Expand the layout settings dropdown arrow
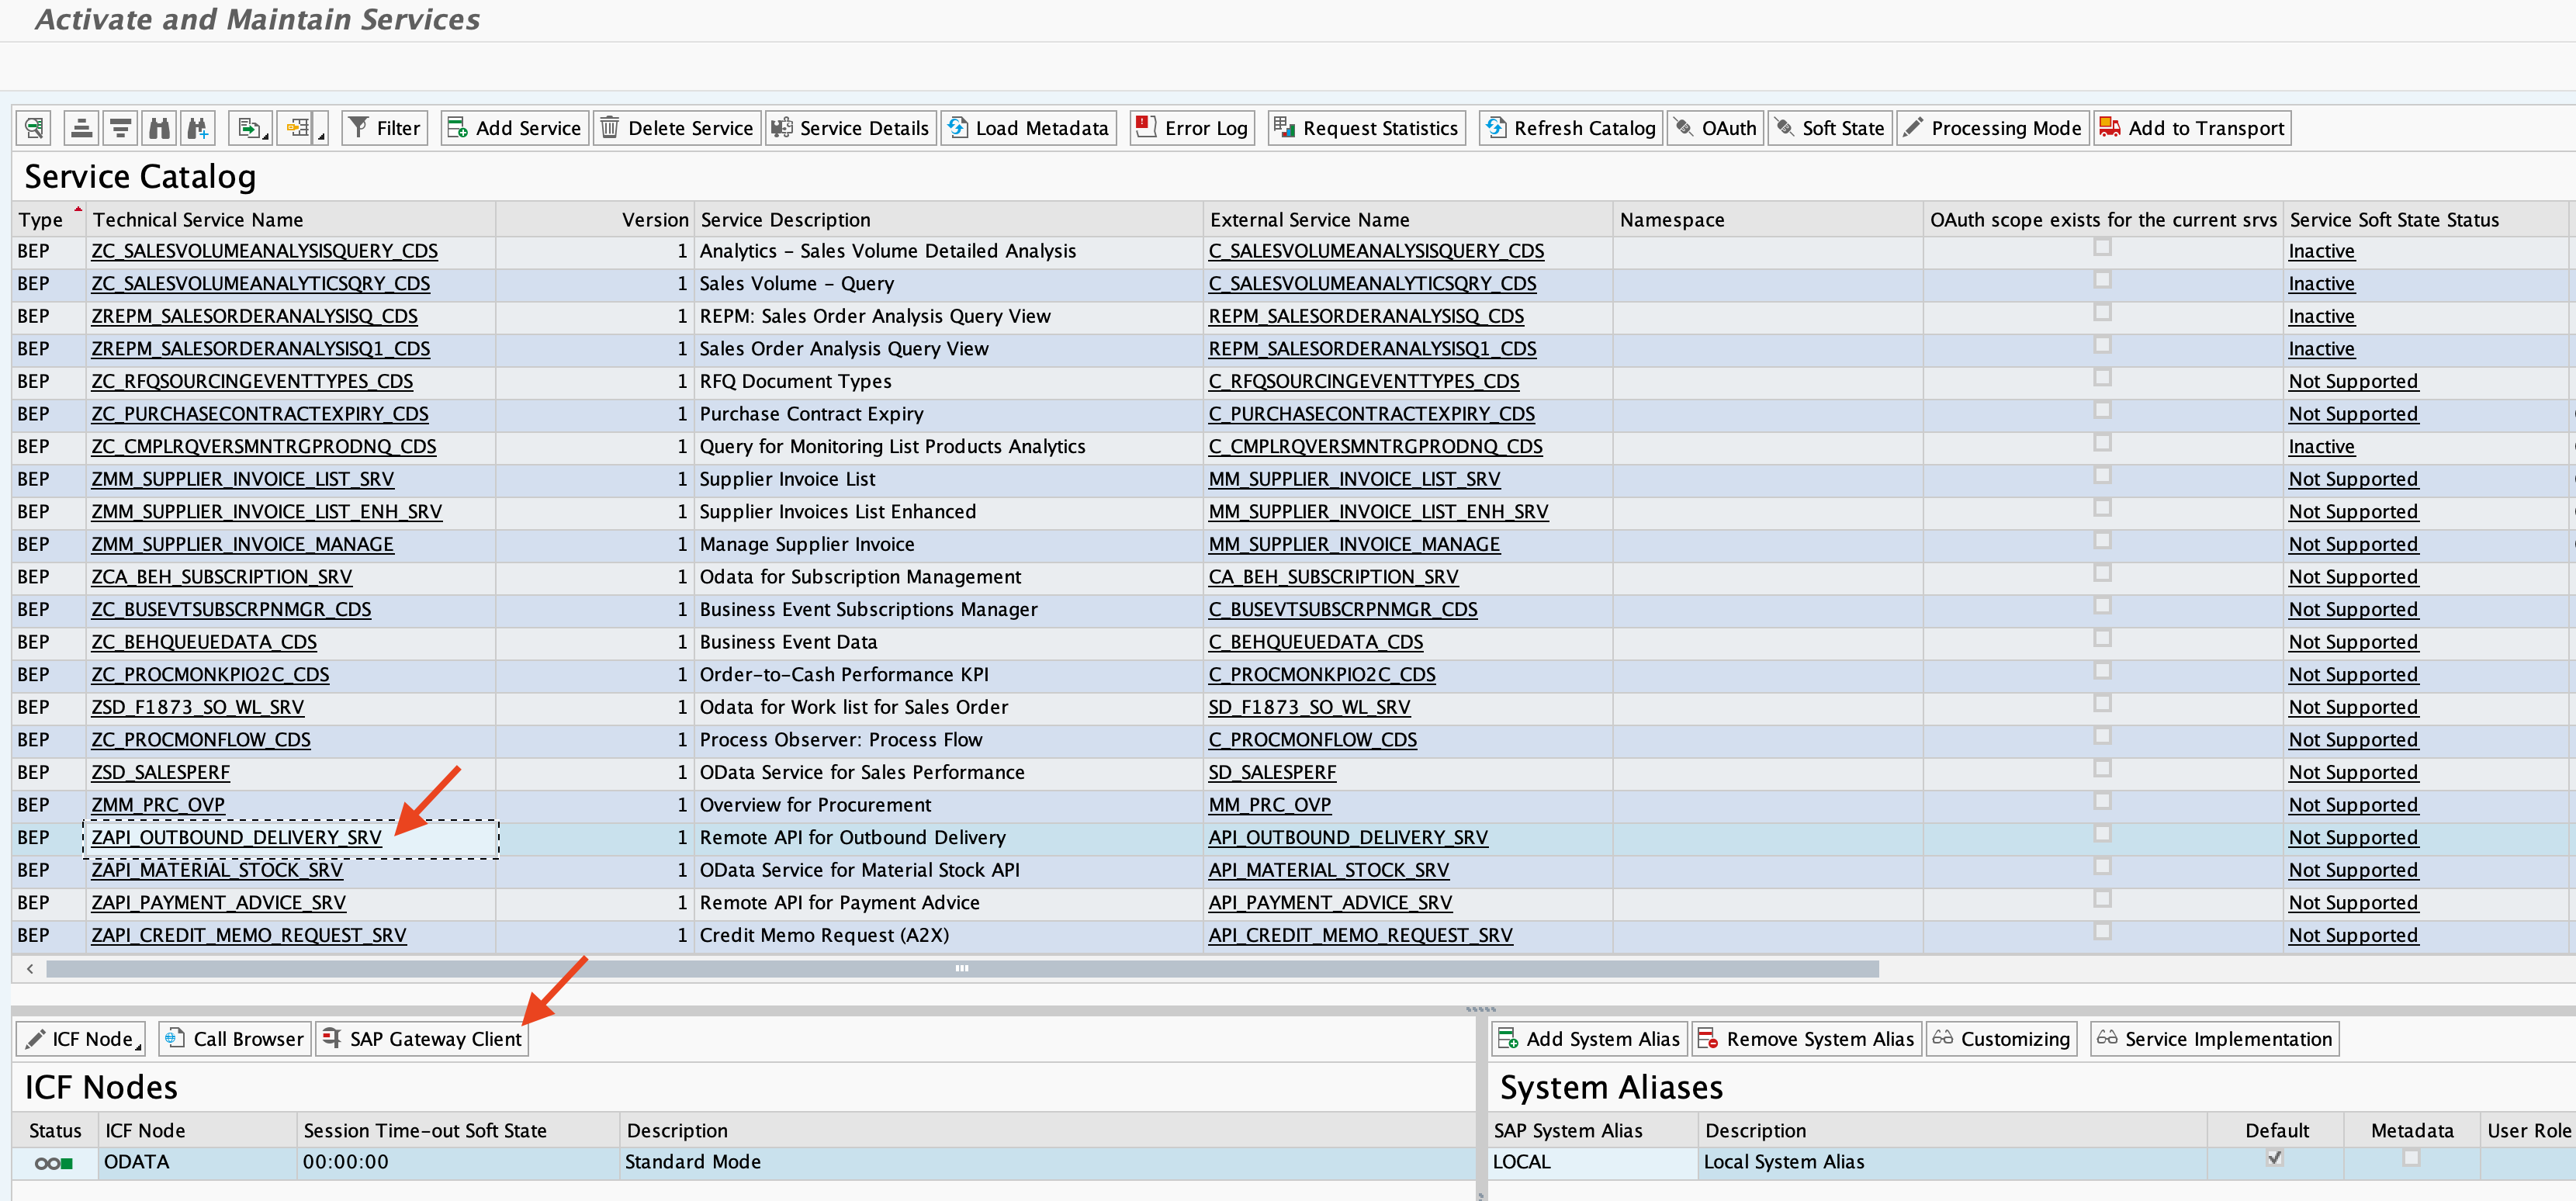The image size is (2576, 1201). coord(321,134)
